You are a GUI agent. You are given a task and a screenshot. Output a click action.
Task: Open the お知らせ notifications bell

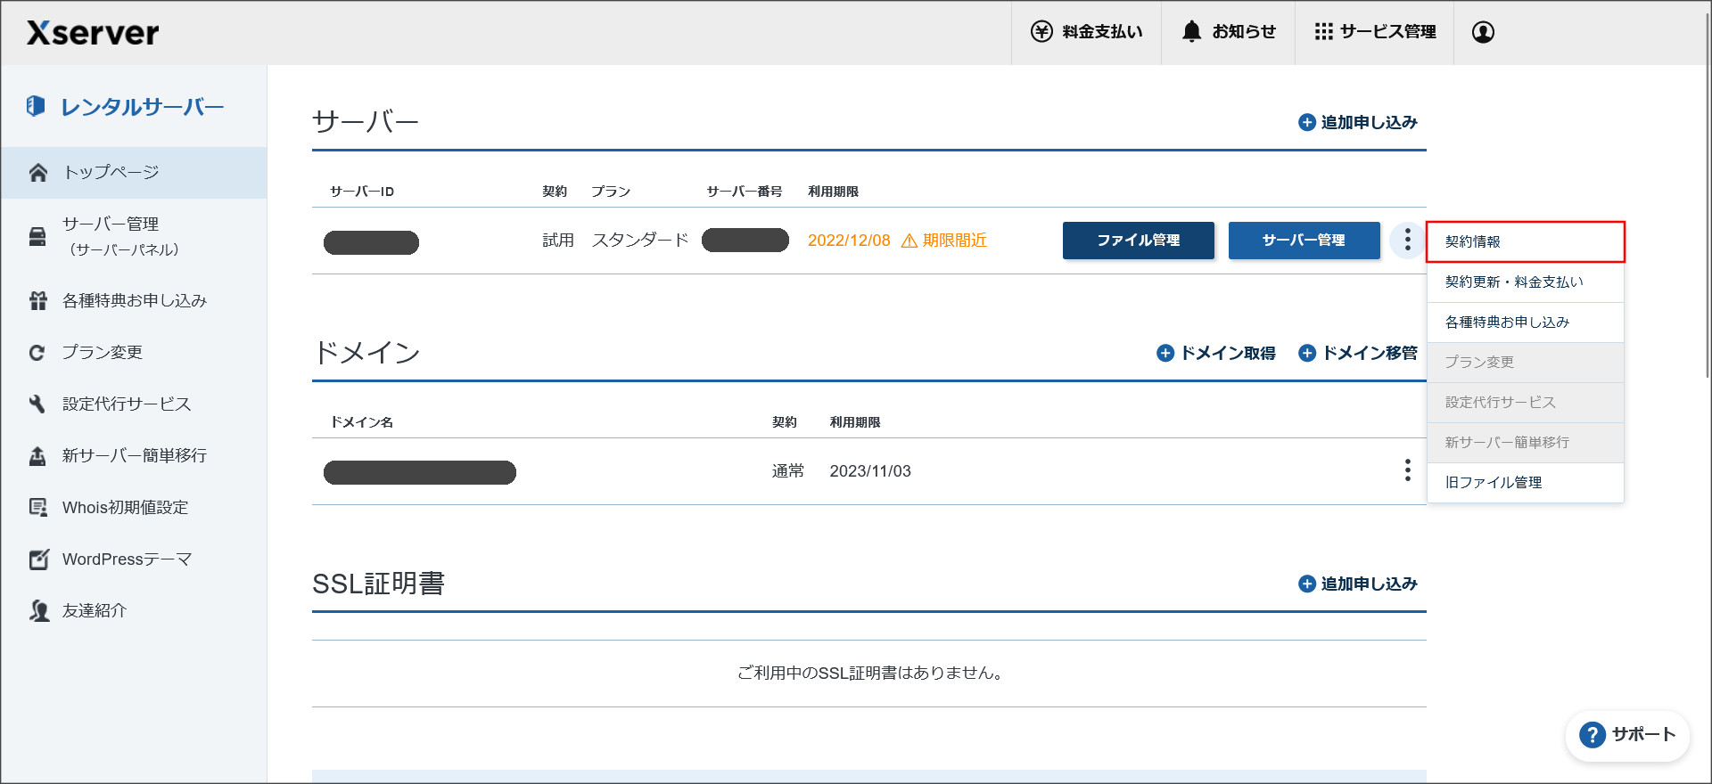[x=1192, y=32]
